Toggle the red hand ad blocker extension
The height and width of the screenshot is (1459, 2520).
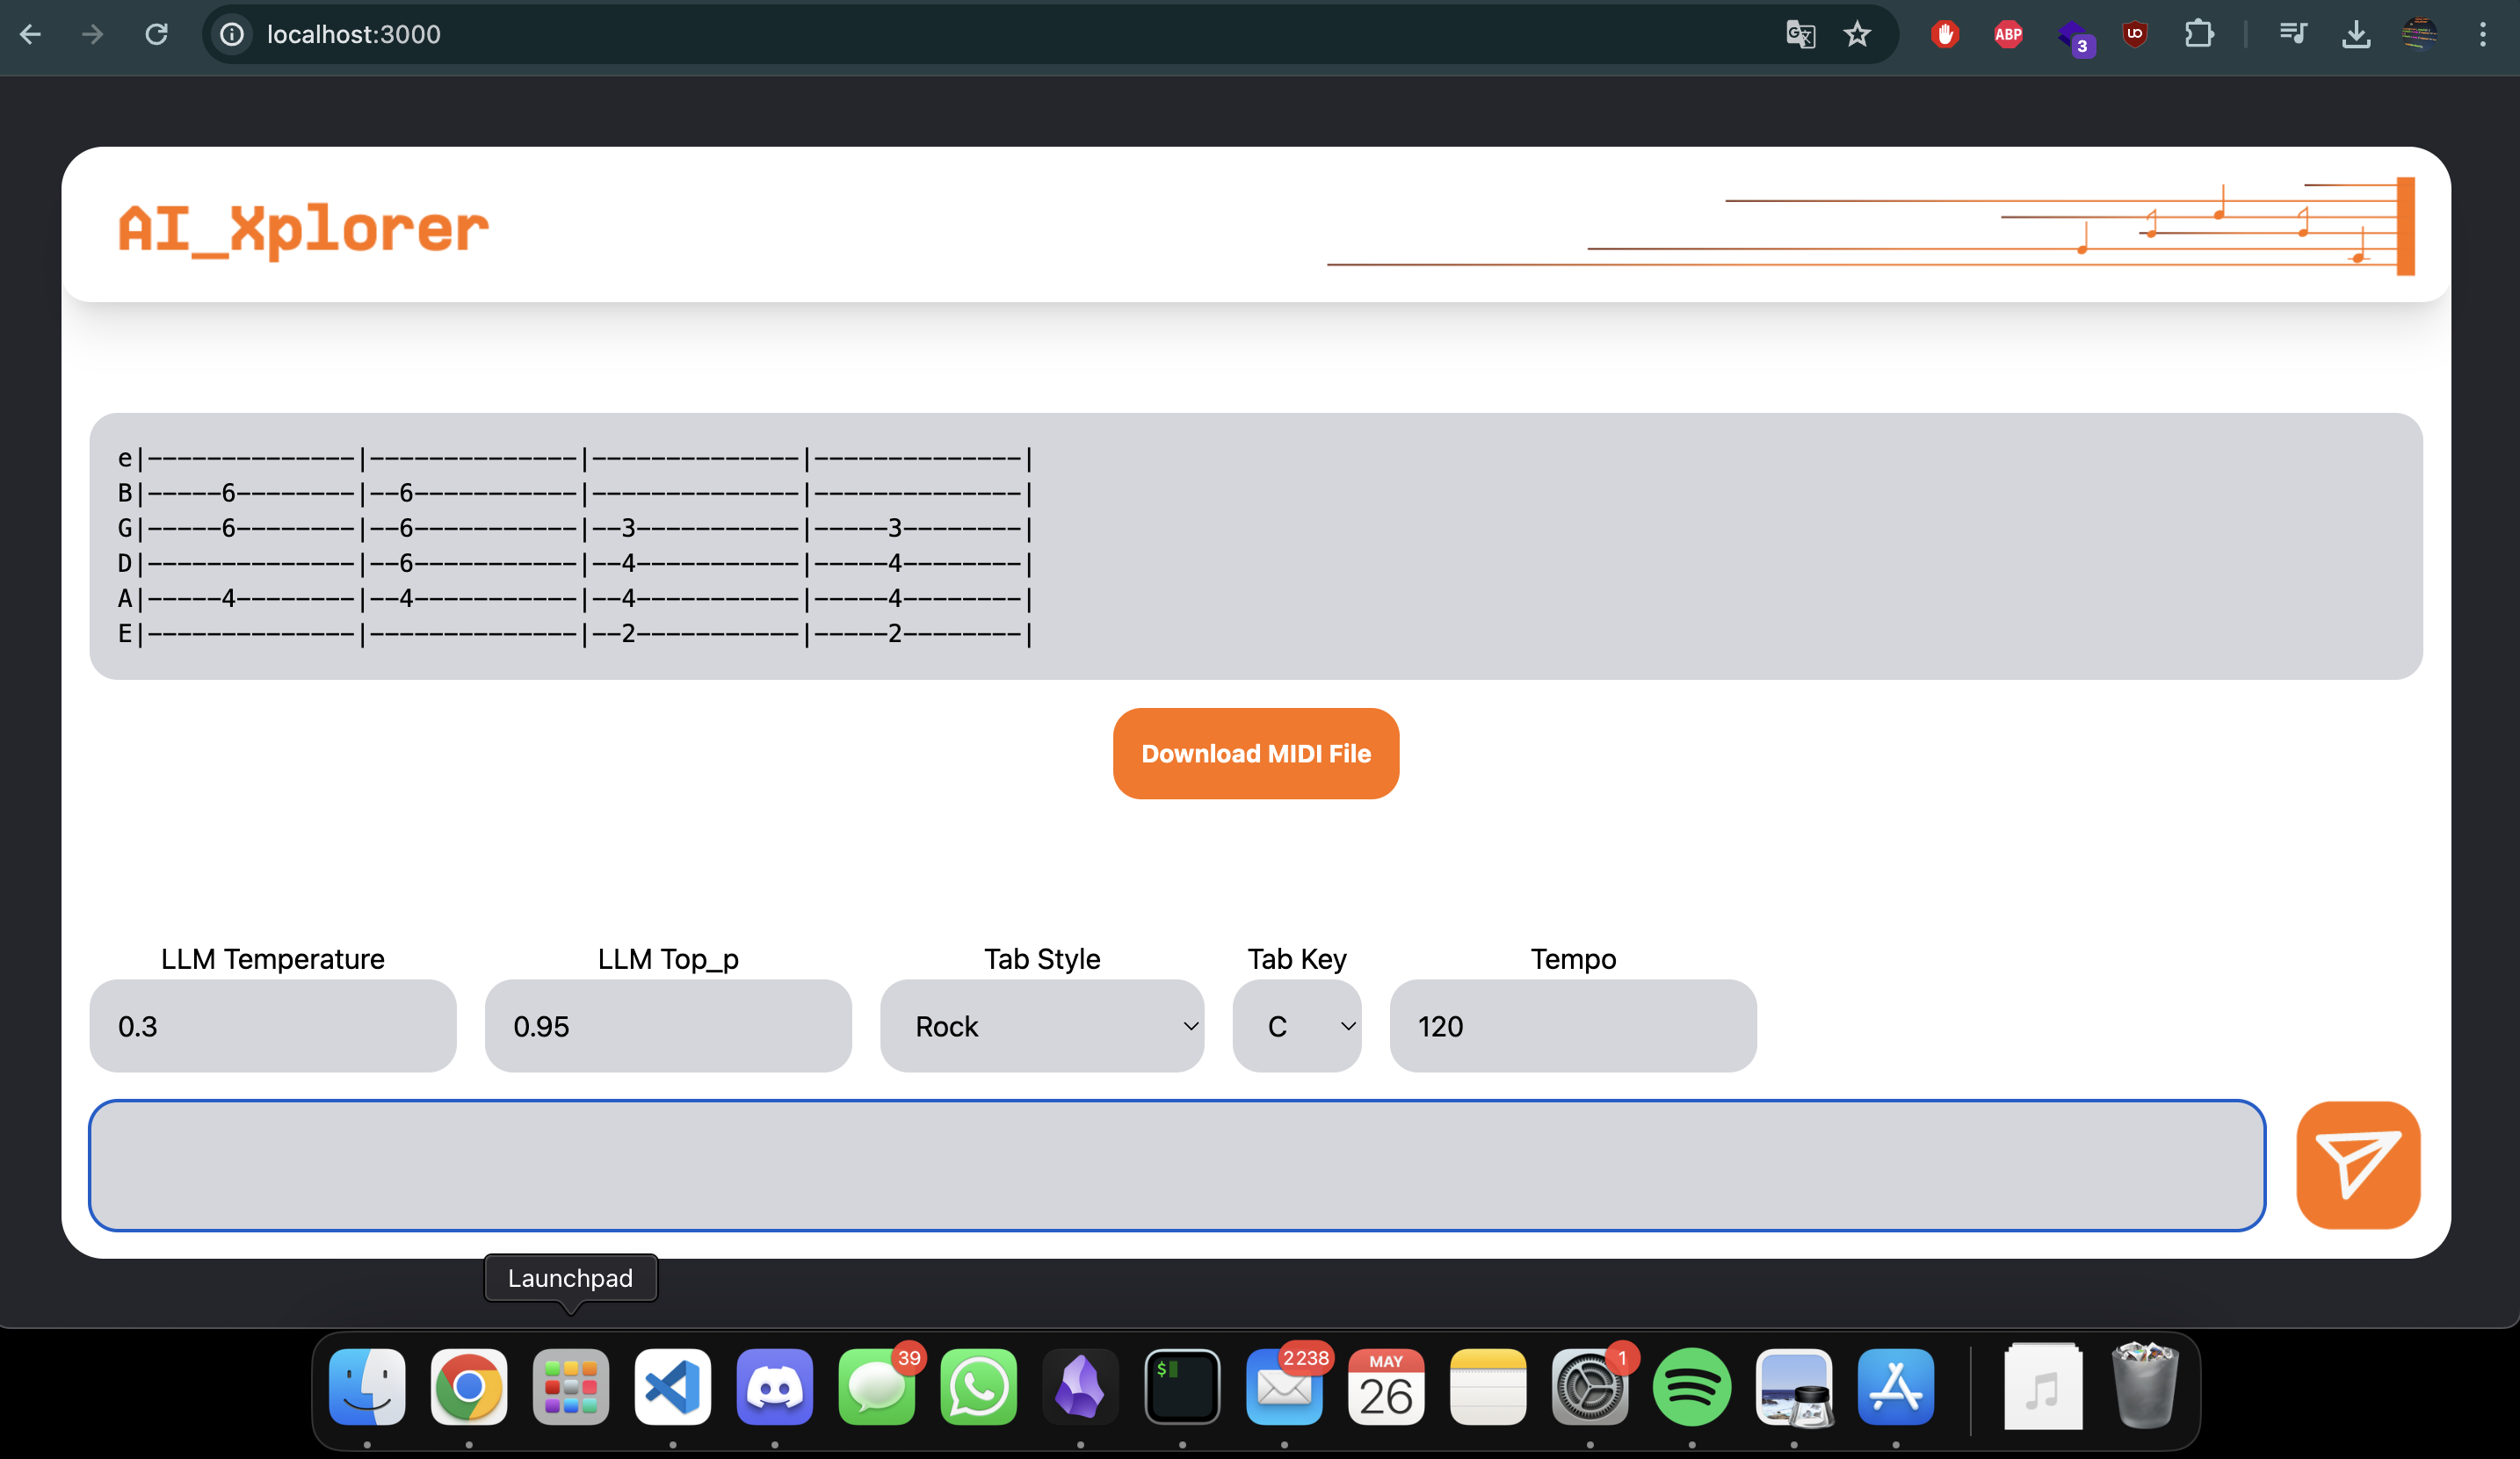click(1945, 33)
